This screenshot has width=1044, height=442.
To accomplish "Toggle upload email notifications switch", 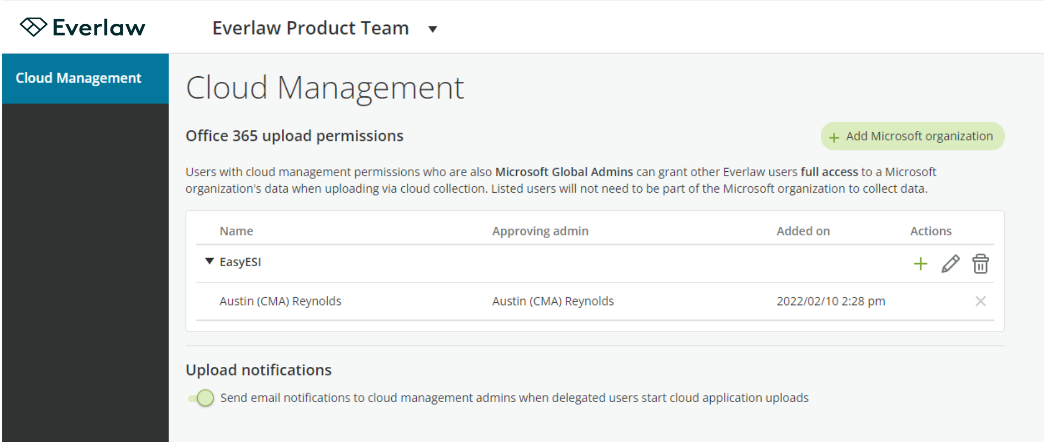I will coord(201,398).
